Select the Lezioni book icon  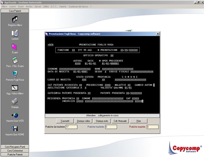15,33
